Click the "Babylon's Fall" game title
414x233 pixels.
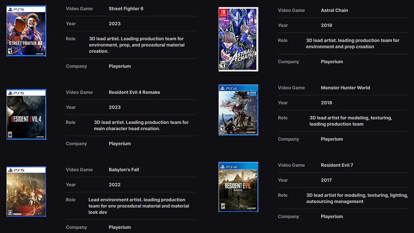click(x=124, y=169)
